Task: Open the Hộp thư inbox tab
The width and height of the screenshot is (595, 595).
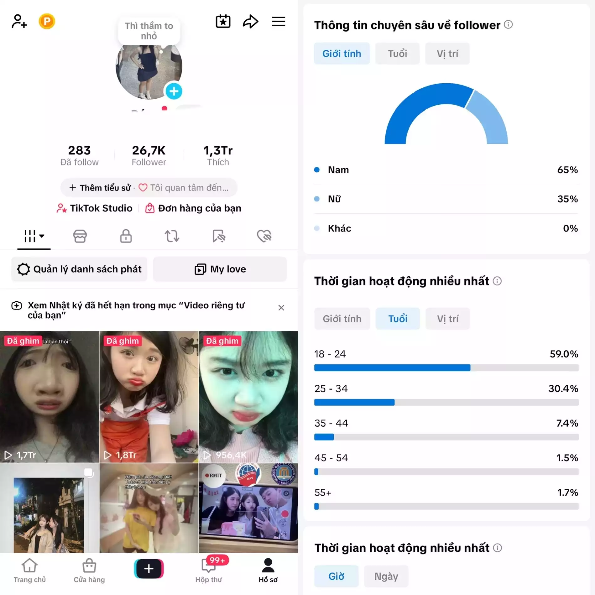Action: (209, 570)
